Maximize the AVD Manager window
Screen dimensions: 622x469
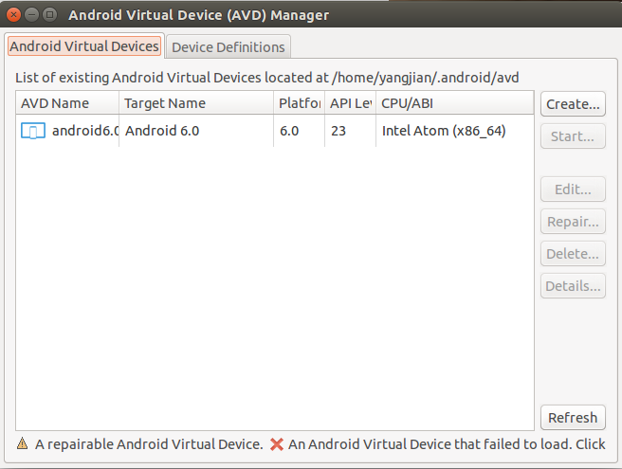coord(49,15)
